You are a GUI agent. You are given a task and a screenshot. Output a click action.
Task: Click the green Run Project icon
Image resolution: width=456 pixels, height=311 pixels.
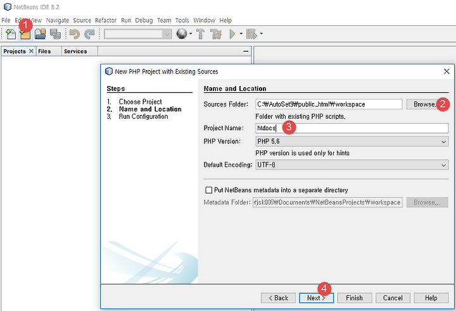click(232, 34)
